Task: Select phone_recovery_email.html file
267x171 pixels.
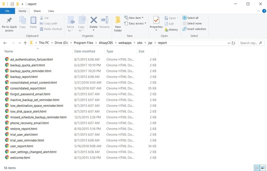Action: click(x=29, y=123)
